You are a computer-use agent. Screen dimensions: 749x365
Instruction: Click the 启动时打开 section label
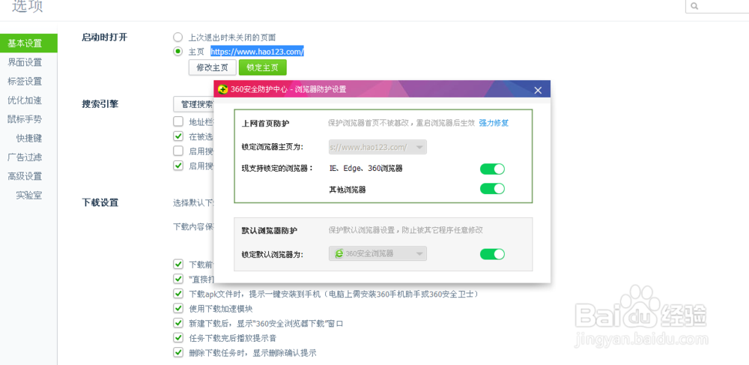click(x=105, y=37)
